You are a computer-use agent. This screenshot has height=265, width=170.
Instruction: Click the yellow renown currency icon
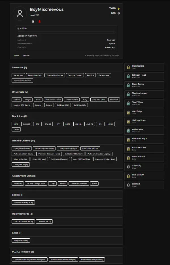119,9
